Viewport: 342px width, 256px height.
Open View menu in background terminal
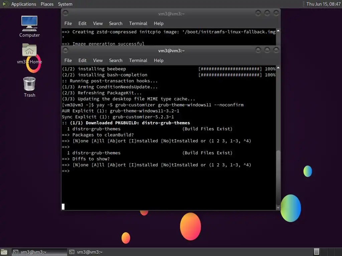point(98,23)
